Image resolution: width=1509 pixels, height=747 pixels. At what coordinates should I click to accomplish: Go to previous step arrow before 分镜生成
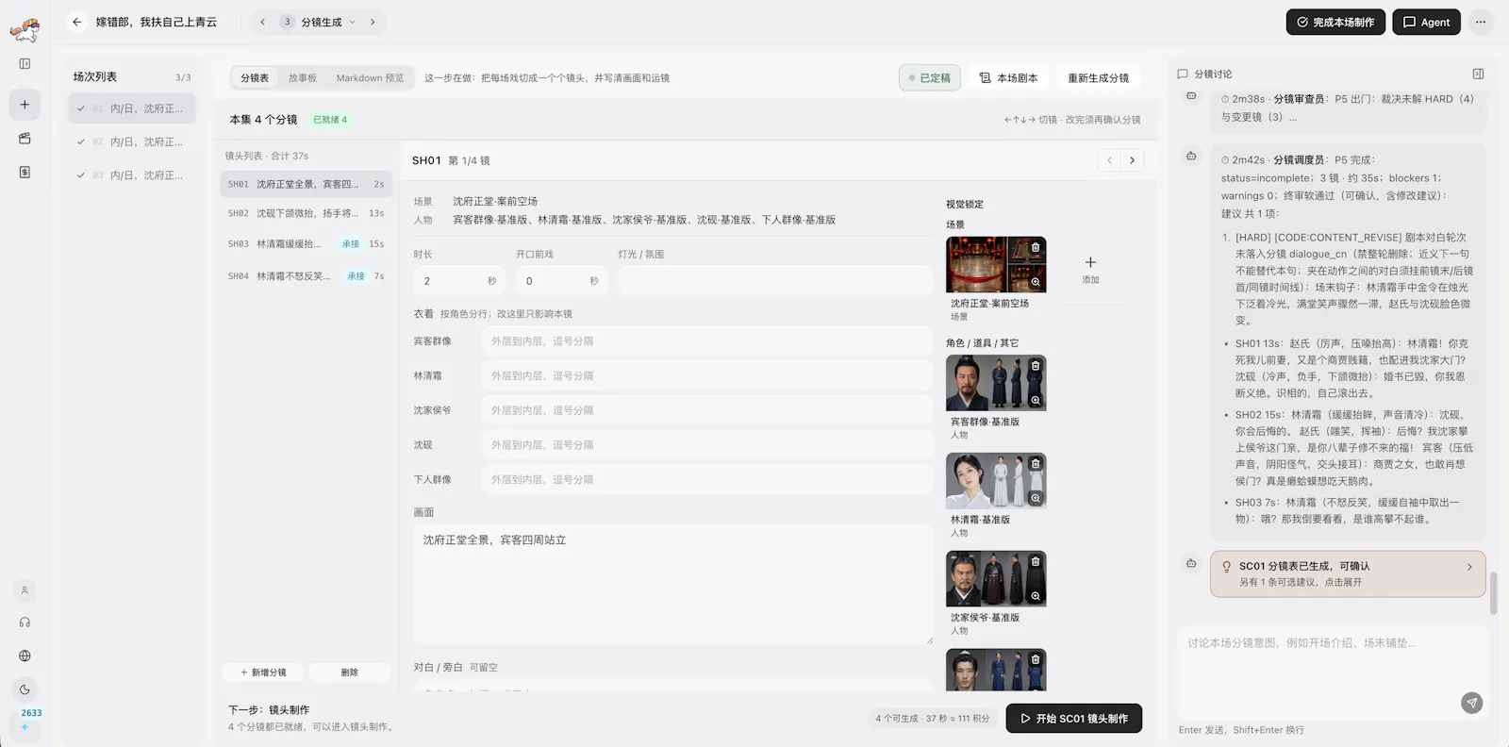(262, 22)
